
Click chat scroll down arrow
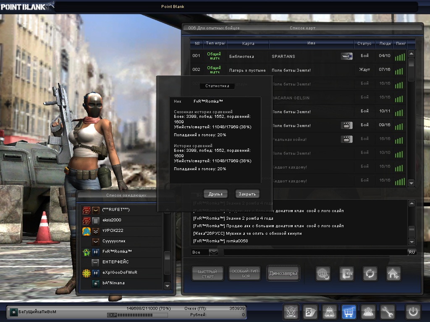click(412, 241)
